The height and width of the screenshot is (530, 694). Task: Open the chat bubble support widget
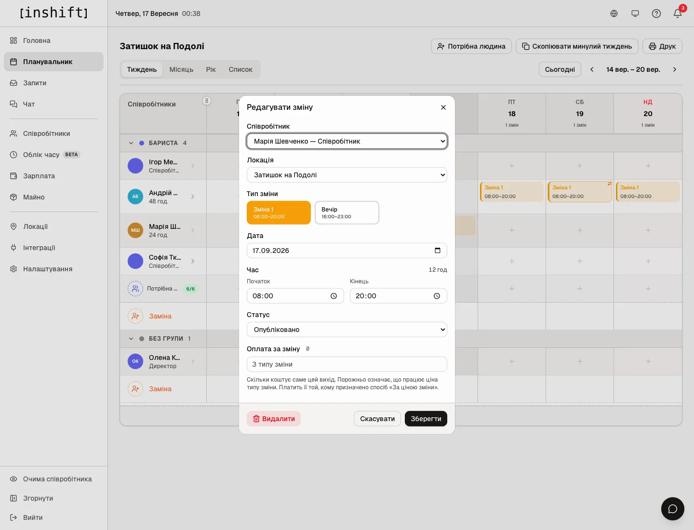pyautogui.click(x=673, y=509)
